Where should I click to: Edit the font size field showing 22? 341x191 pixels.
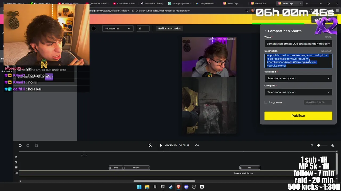click(143, 28)
